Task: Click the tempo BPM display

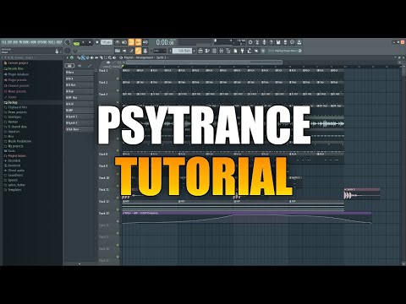Action: (107, 42)
